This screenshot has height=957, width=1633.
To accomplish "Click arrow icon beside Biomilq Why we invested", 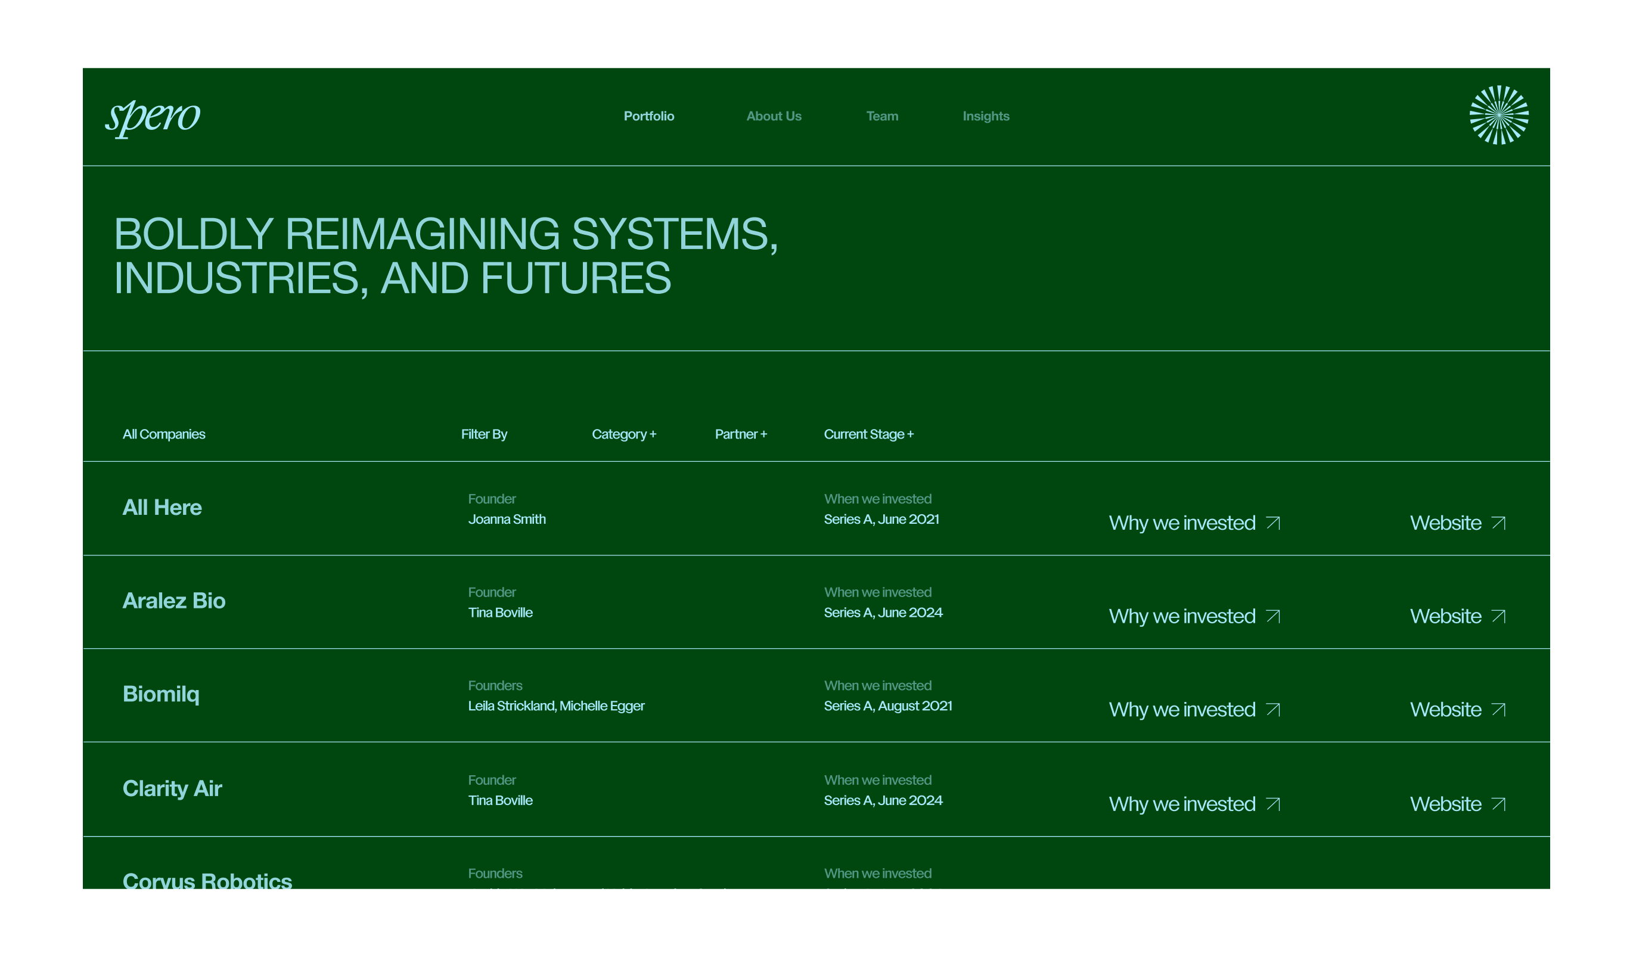I will 1272,710.
